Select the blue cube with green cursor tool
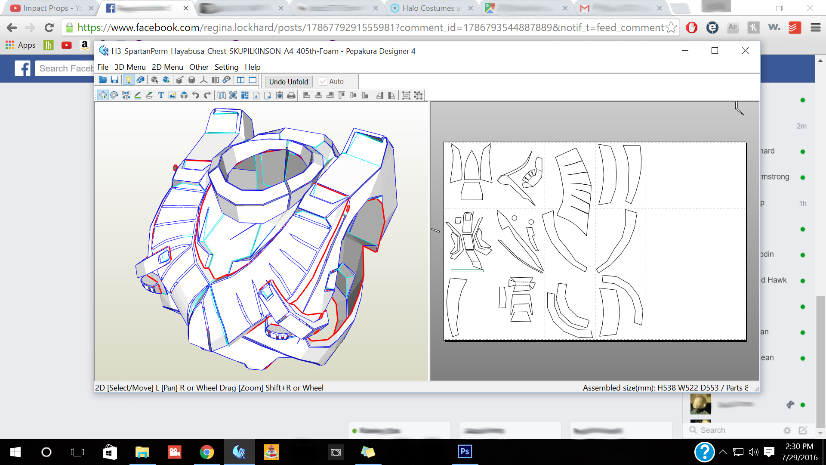 click(x=166, y=80)
